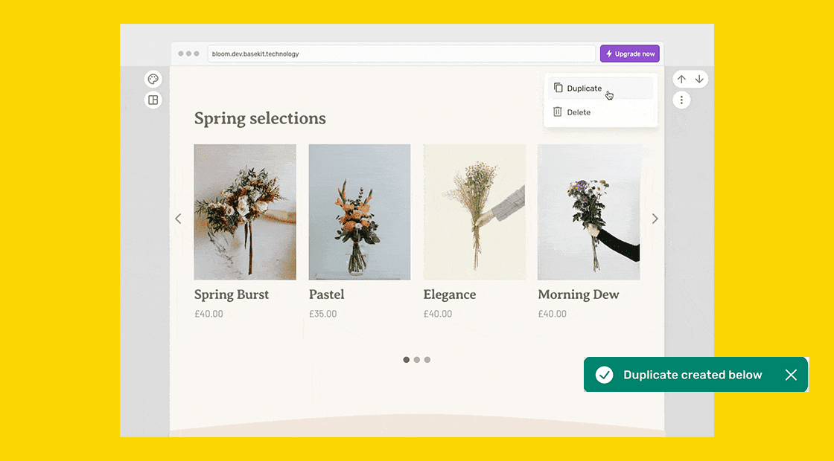Go to first carousel page dot
Screen dimensions: 834x461
[407, 360]
